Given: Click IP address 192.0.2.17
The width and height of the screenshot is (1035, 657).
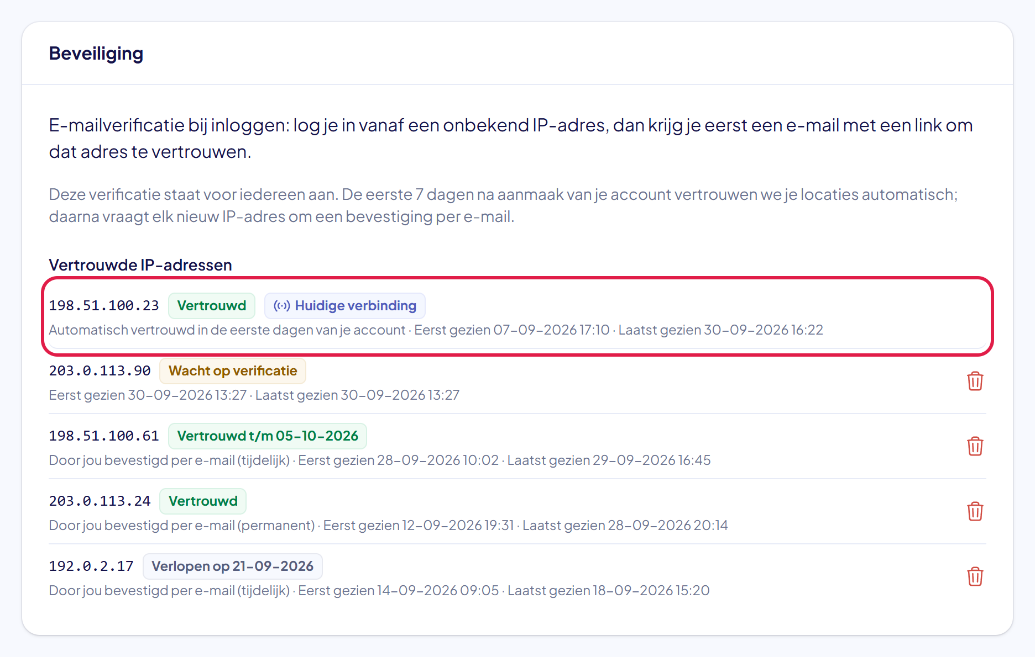Looking at the screenshot, I should tap(91, 566).
